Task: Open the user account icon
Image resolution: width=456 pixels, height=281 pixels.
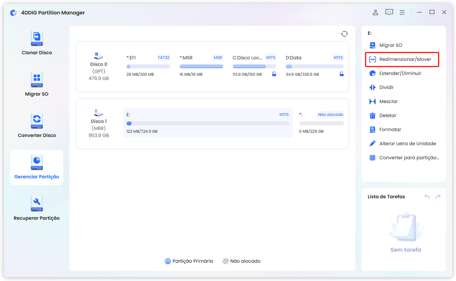Action: [375, 12]
